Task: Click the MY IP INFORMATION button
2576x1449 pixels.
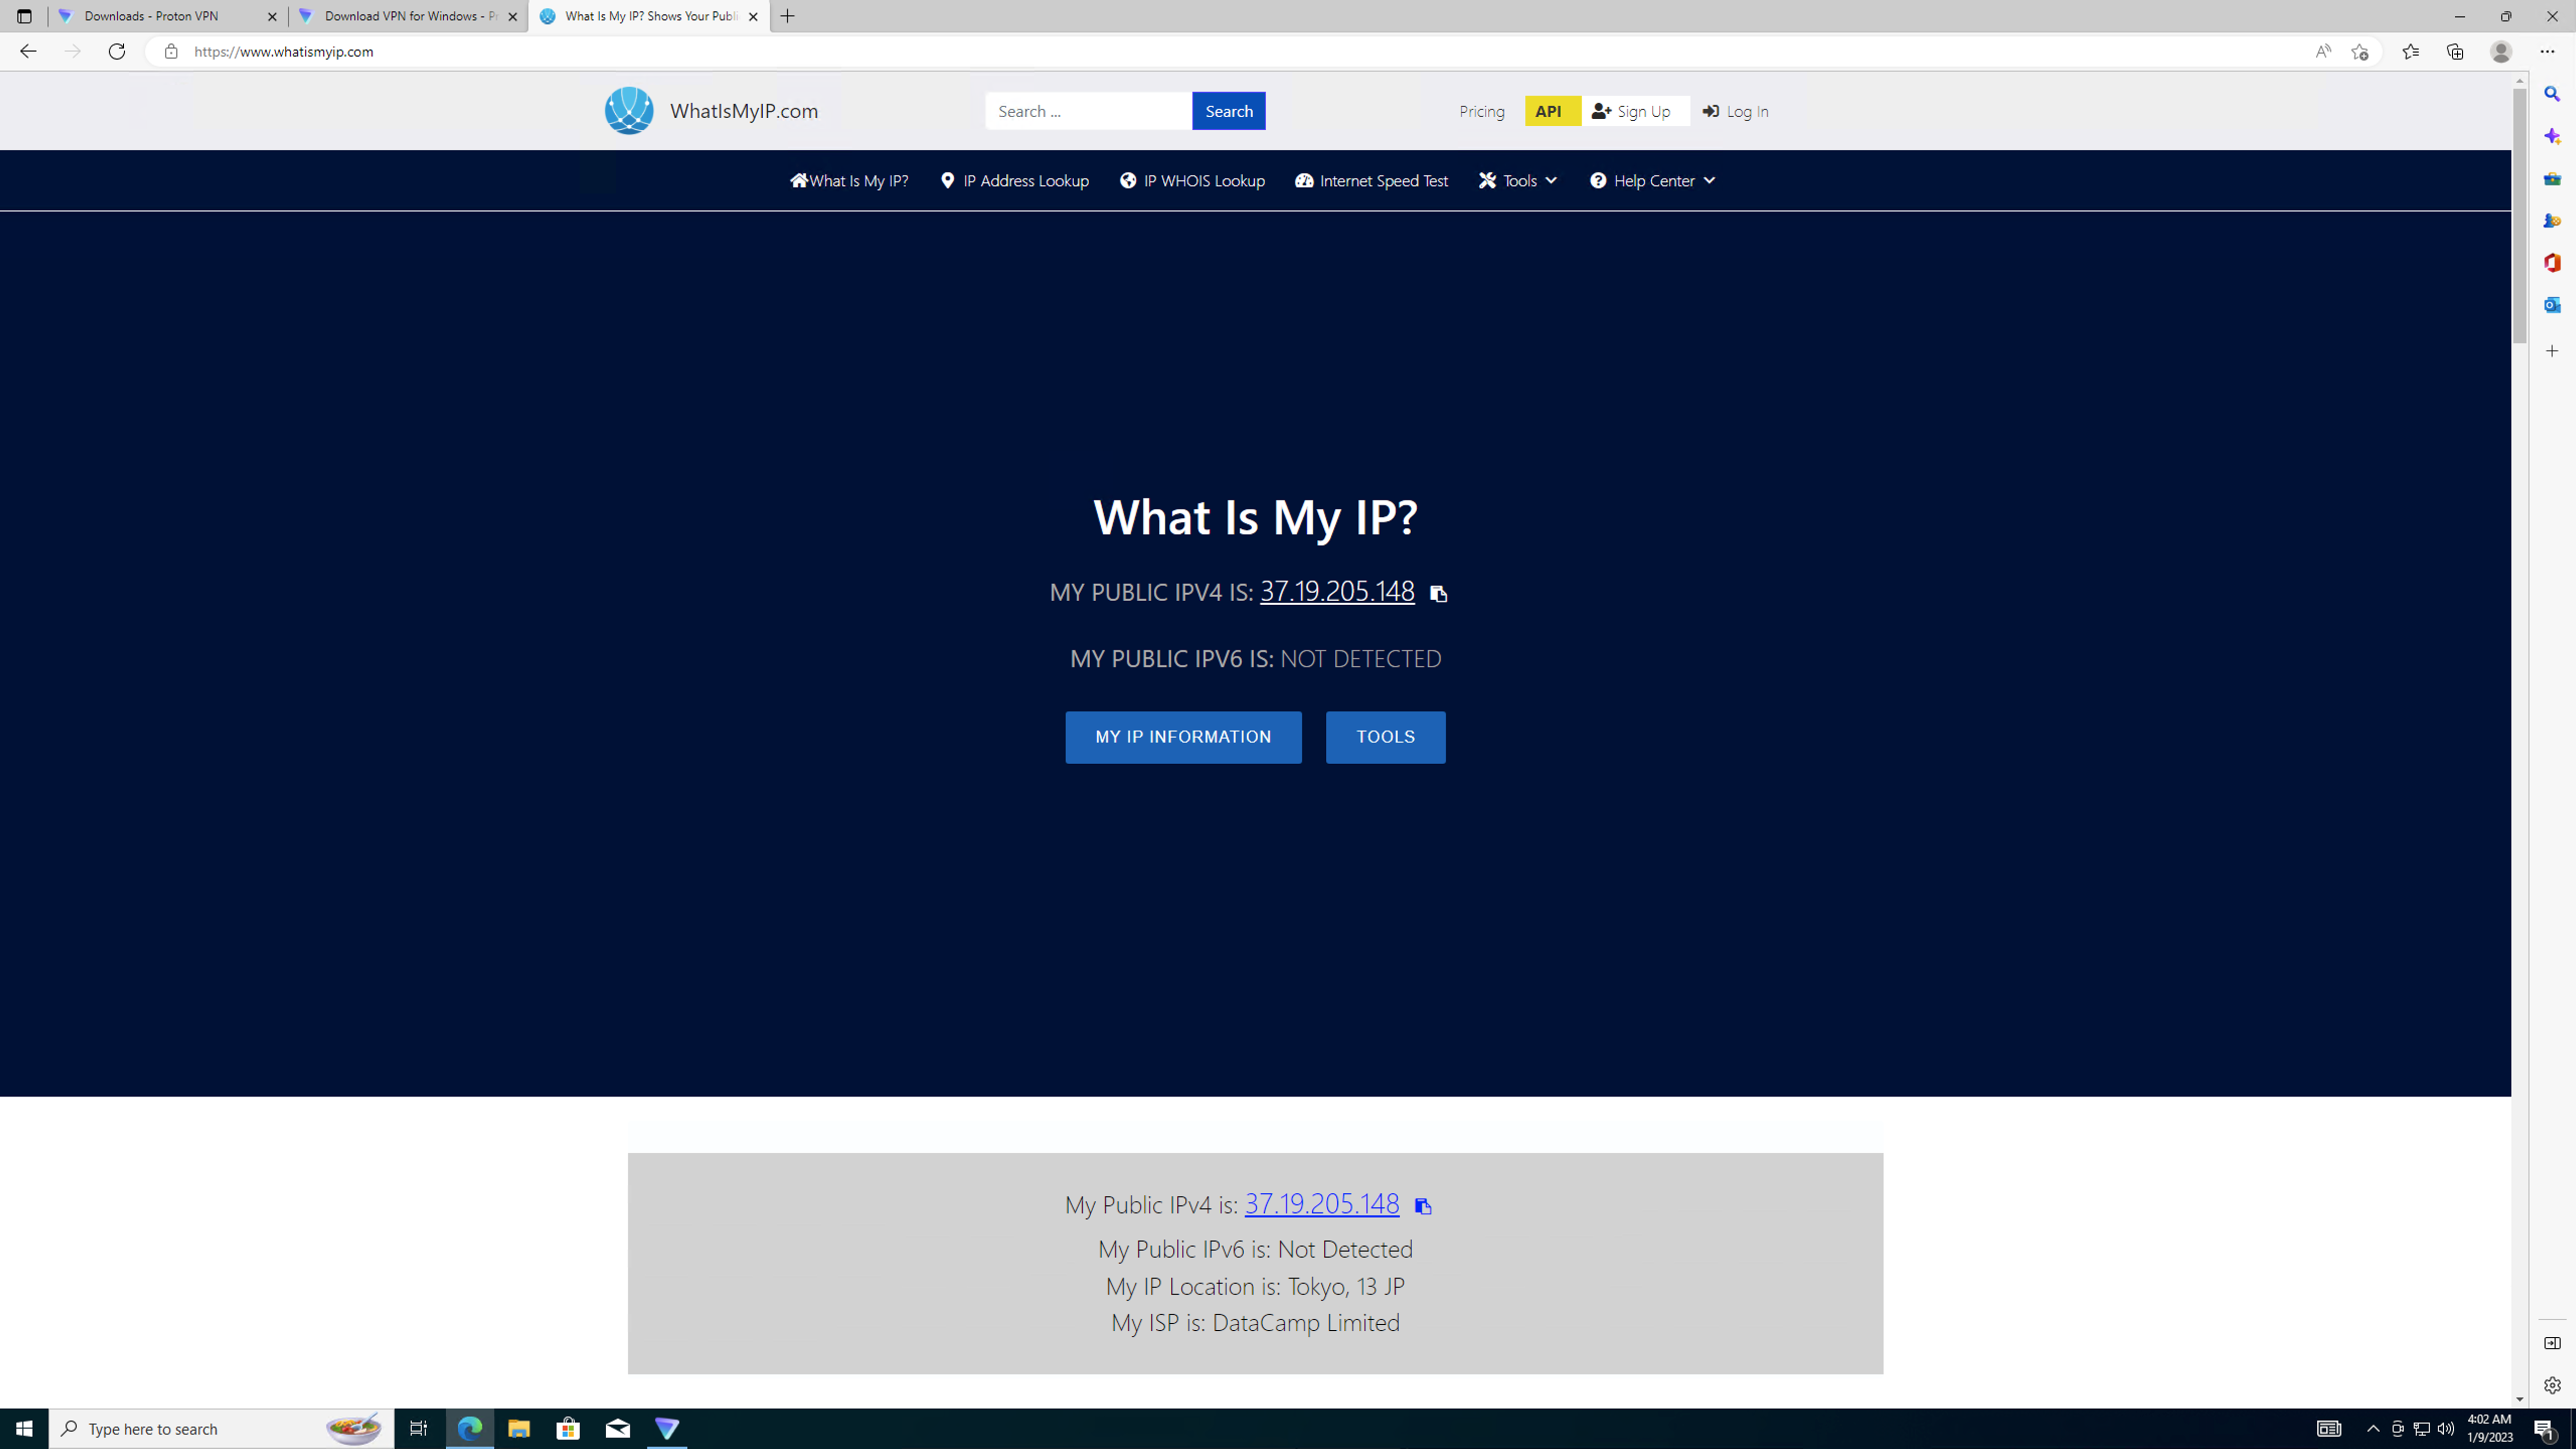Action: pyautogui.click(x=1183, y=737)
